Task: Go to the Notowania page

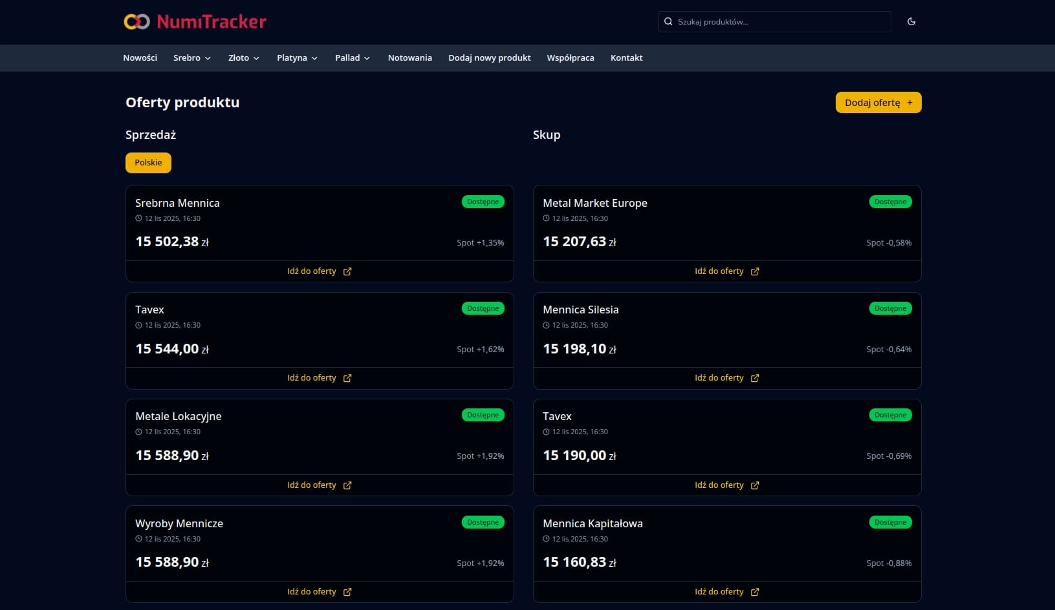Action: (409, 58)
